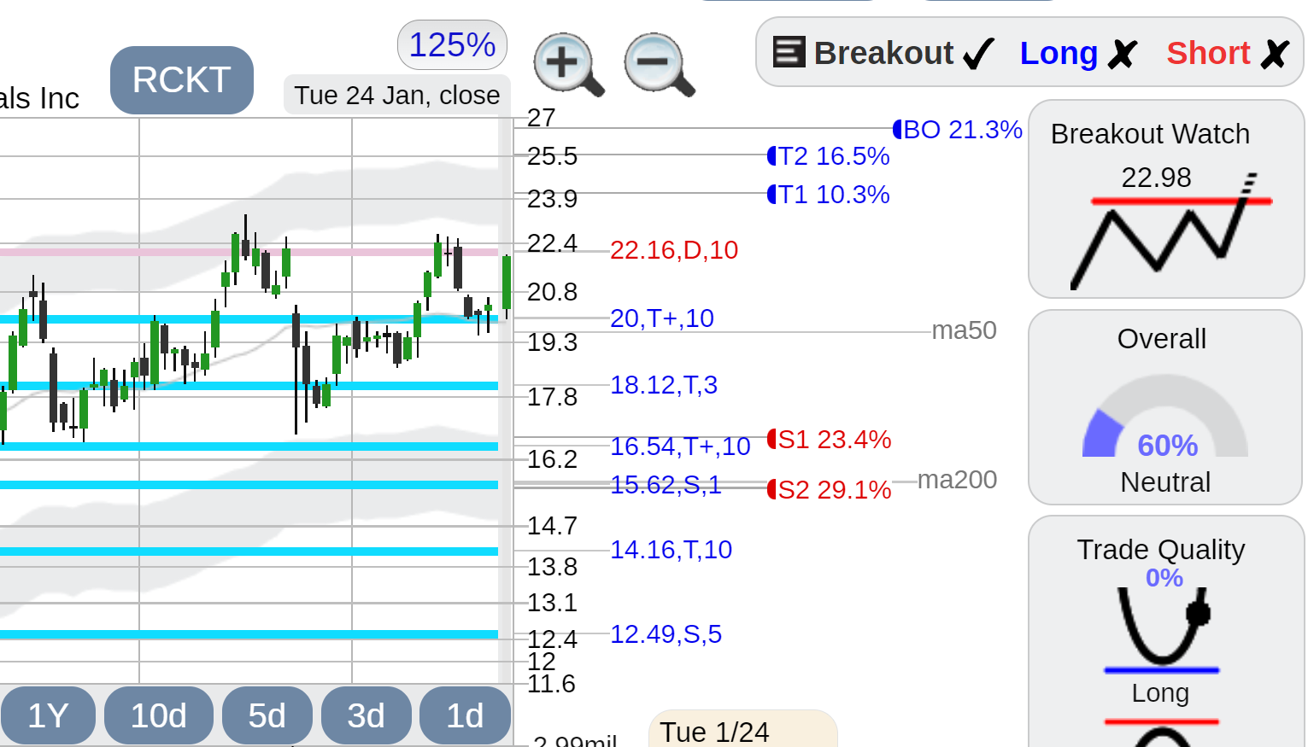Click the 22.16,D,10 resistance label
Viewport: 1308px width, 747px height.
tap(674, 250)
